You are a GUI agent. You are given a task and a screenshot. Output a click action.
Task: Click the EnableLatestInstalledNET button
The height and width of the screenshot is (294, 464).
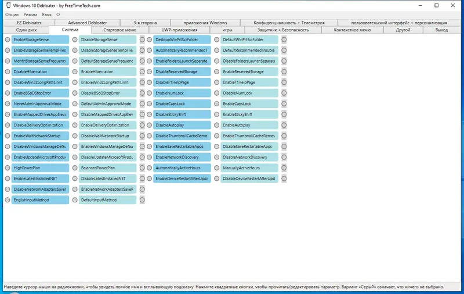pos(40,179)
